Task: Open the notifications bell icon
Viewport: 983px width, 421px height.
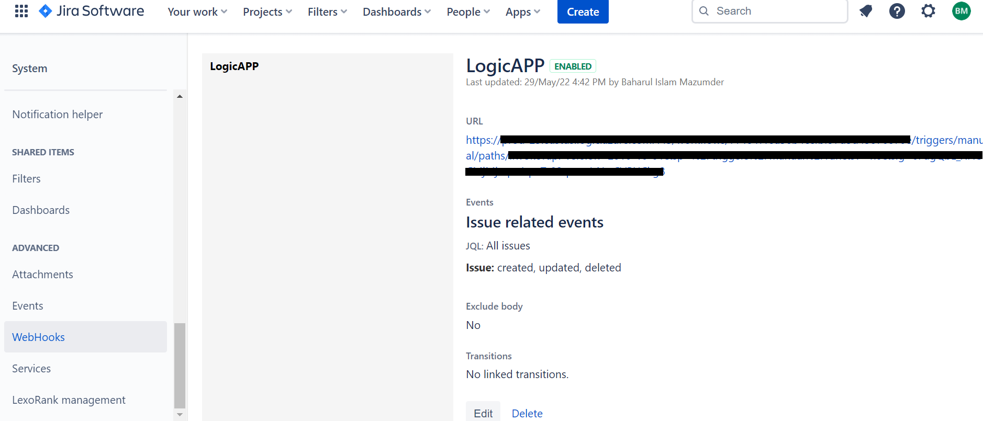Action: coord(866,11)
